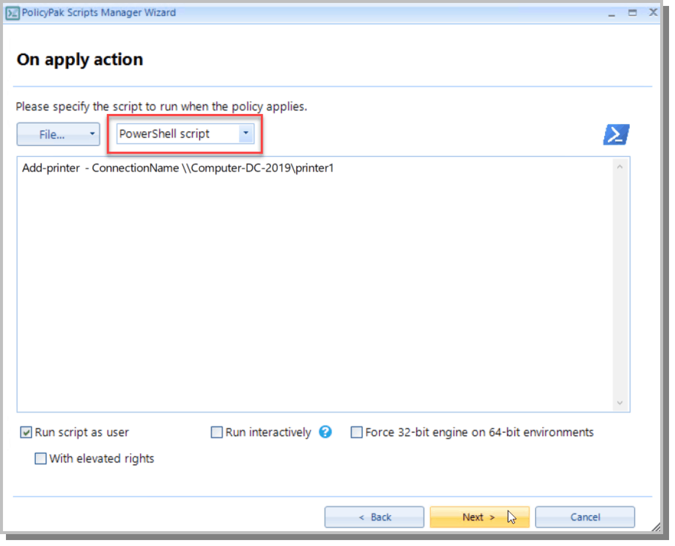
Task: Click the 'On apply action' heading
Action: [x=80, y=60]
